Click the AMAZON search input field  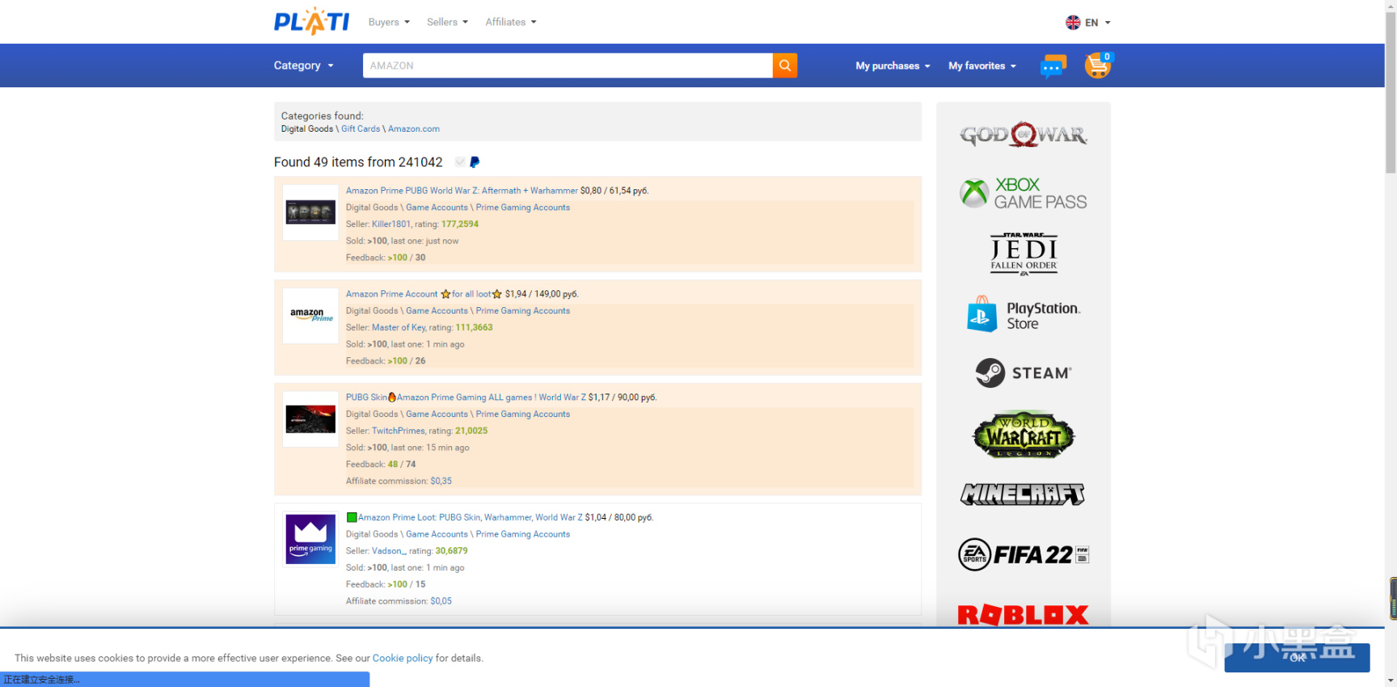tap(568, 65)
